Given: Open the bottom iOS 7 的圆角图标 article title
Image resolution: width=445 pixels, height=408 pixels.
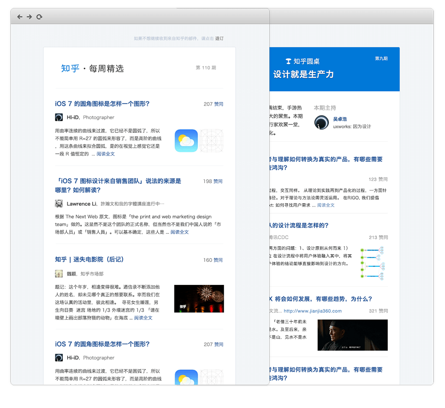Looking at the screenshot, I should (x=102, y=344).
